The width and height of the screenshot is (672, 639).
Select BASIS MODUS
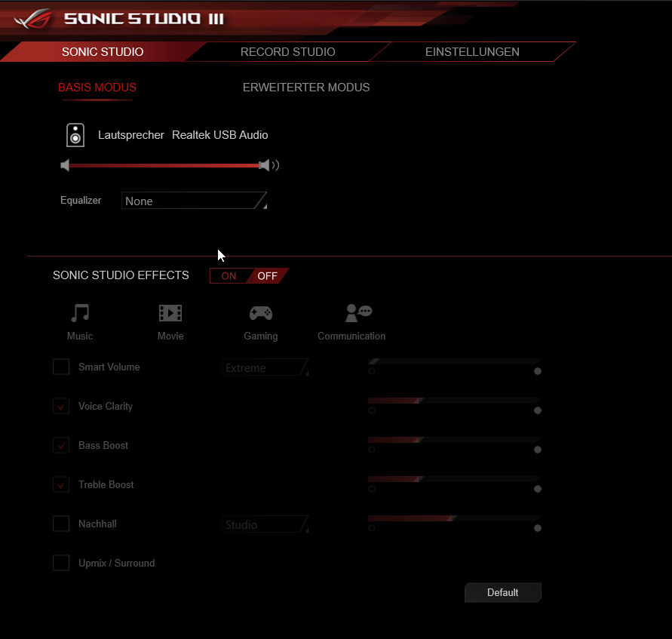pyautogui.click(x=97, y=88)
